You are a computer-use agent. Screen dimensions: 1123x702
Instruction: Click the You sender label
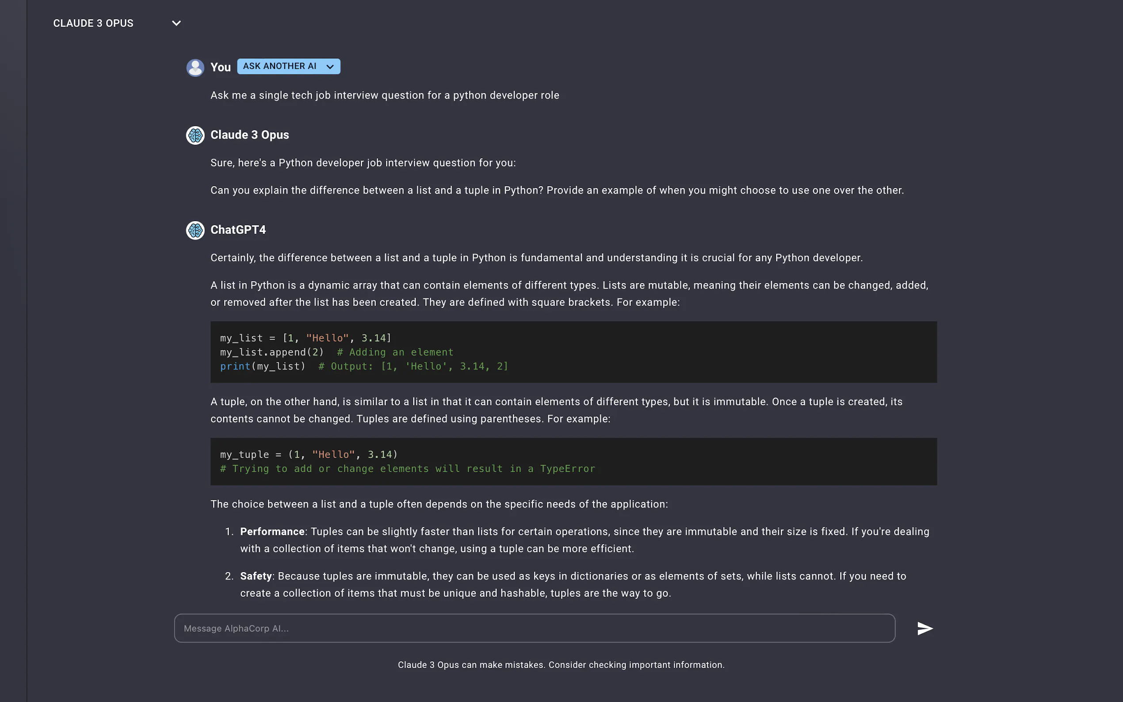point(220,67)
